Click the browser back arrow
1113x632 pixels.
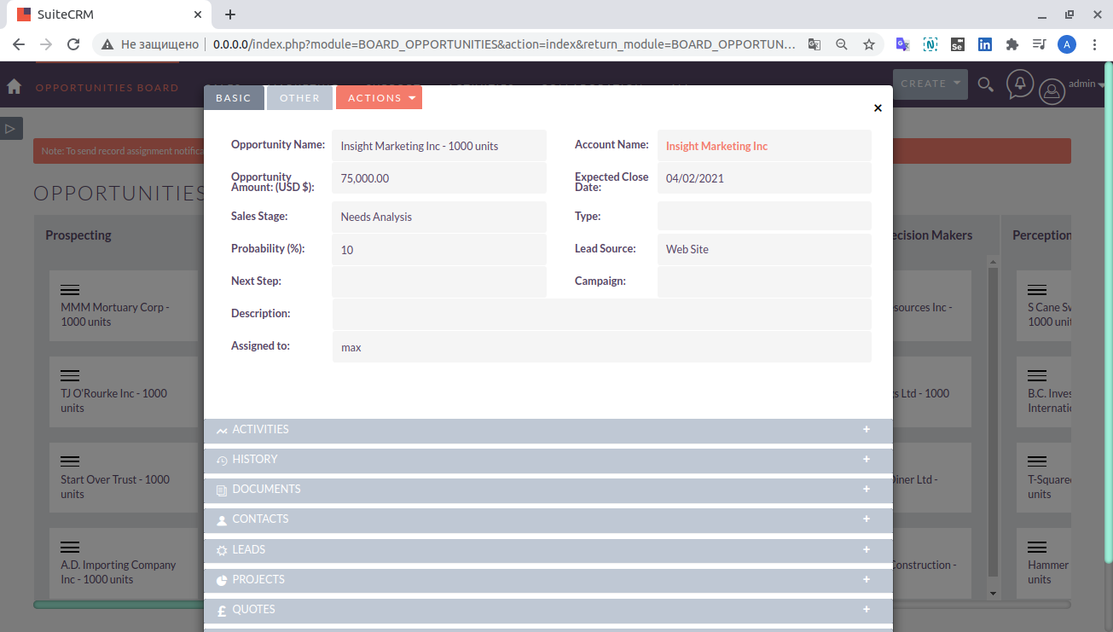coord(19,44)
